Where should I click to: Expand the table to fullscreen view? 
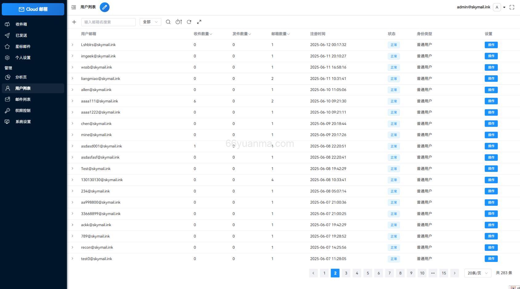[199, 22]
